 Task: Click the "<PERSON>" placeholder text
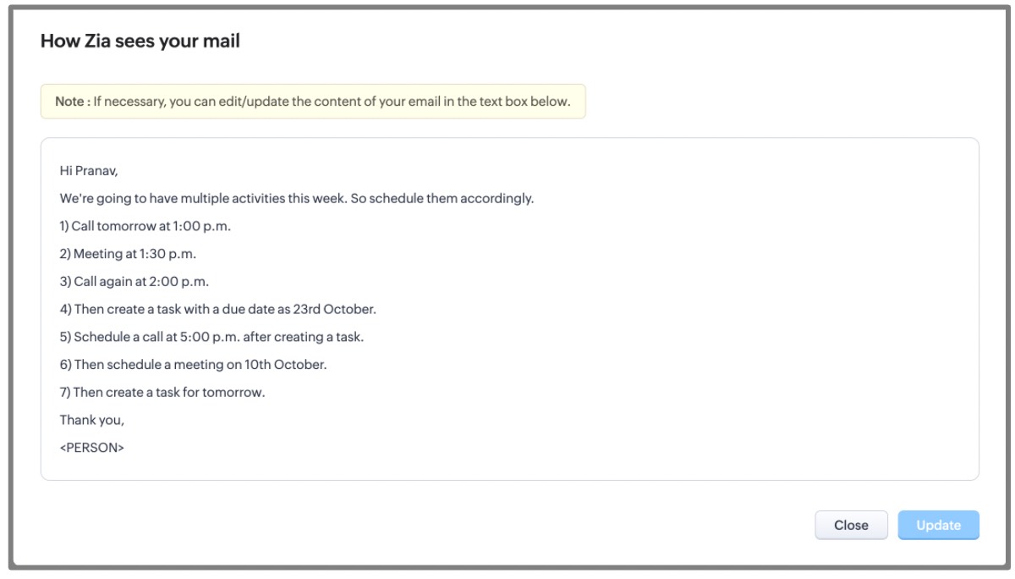pyautogui.click(x=91, y=447)
